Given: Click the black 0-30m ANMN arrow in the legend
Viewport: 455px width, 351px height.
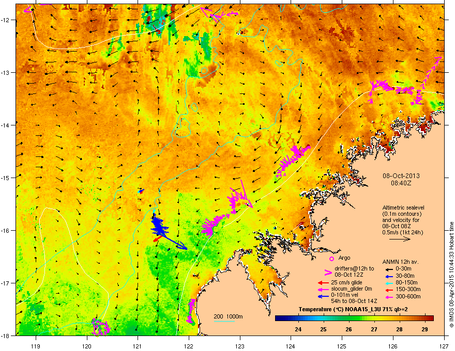Looking at the screenshot, I should tap(389, 269).
